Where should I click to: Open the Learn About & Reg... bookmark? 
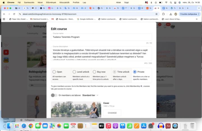[171, 19]
